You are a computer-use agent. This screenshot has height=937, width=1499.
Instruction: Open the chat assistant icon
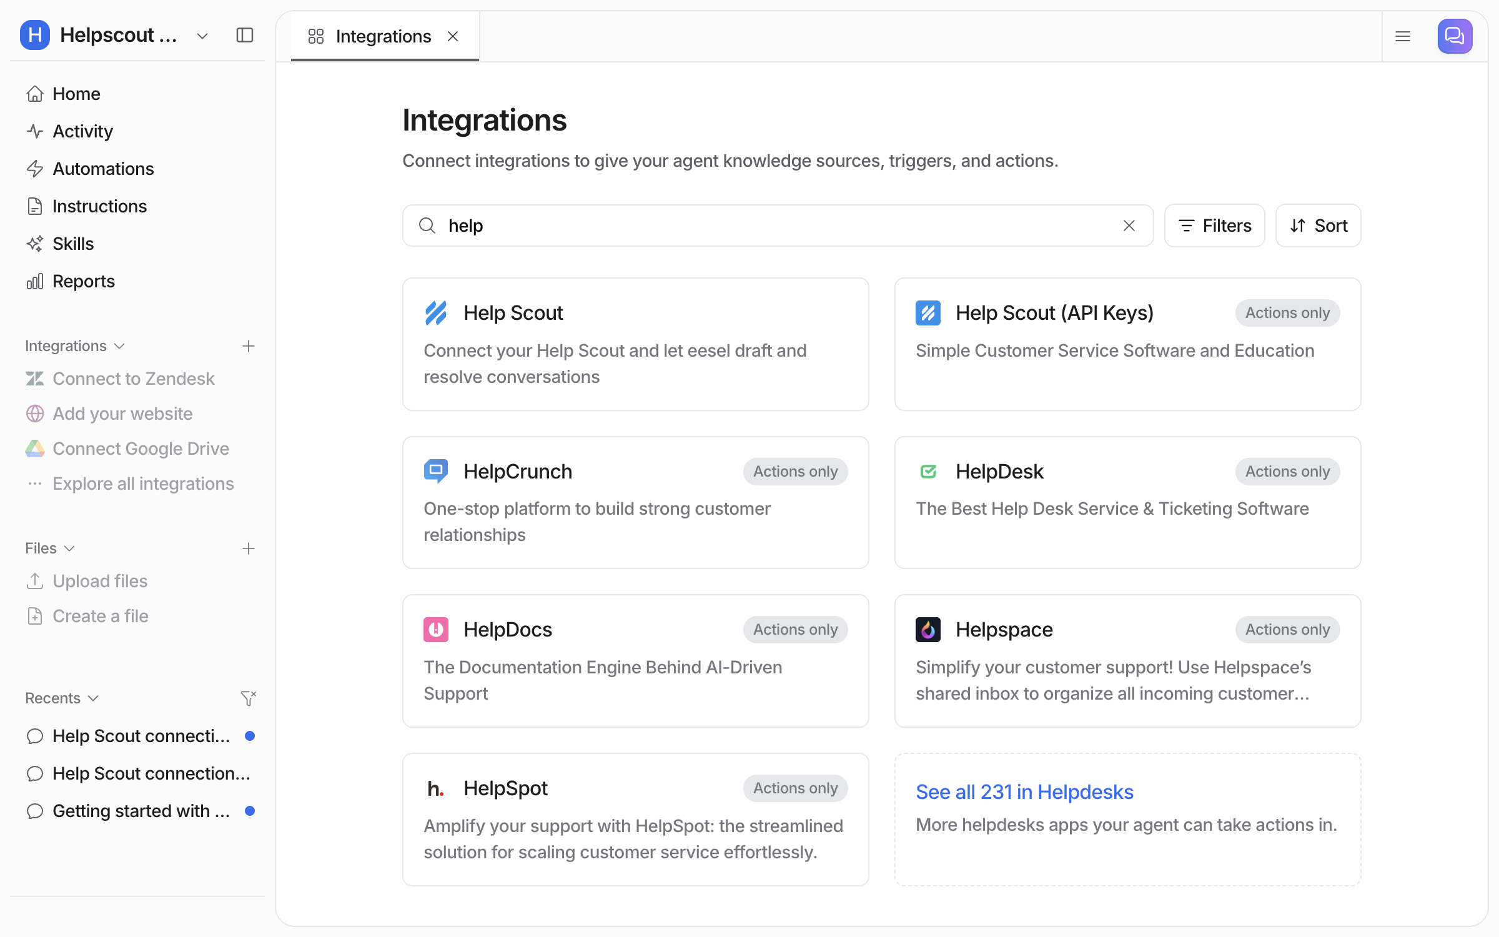1455,36
